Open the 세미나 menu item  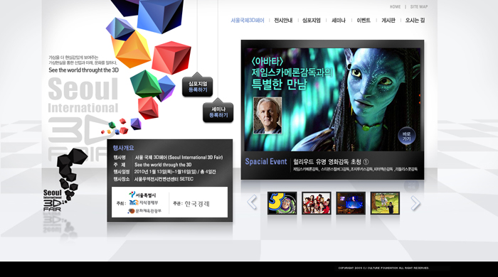pos(339,21)
